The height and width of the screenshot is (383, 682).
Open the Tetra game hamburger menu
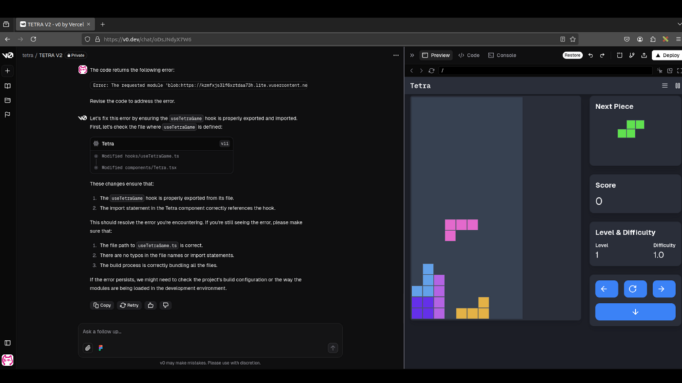click(664, 85)
